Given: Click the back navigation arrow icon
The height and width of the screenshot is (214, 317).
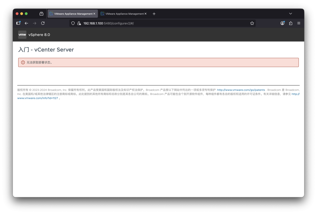Looking at the screenshot, I should click(x=26, y=23).
